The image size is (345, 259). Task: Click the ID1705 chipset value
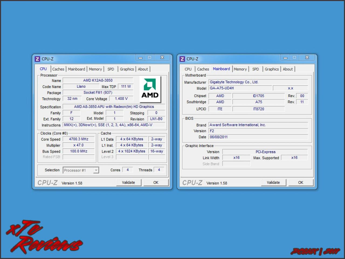click(259, 96)
